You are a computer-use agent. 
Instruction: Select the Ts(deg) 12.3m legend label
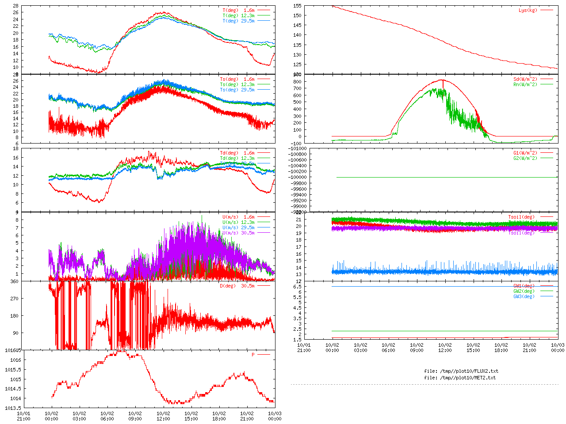tap(237, 84)
